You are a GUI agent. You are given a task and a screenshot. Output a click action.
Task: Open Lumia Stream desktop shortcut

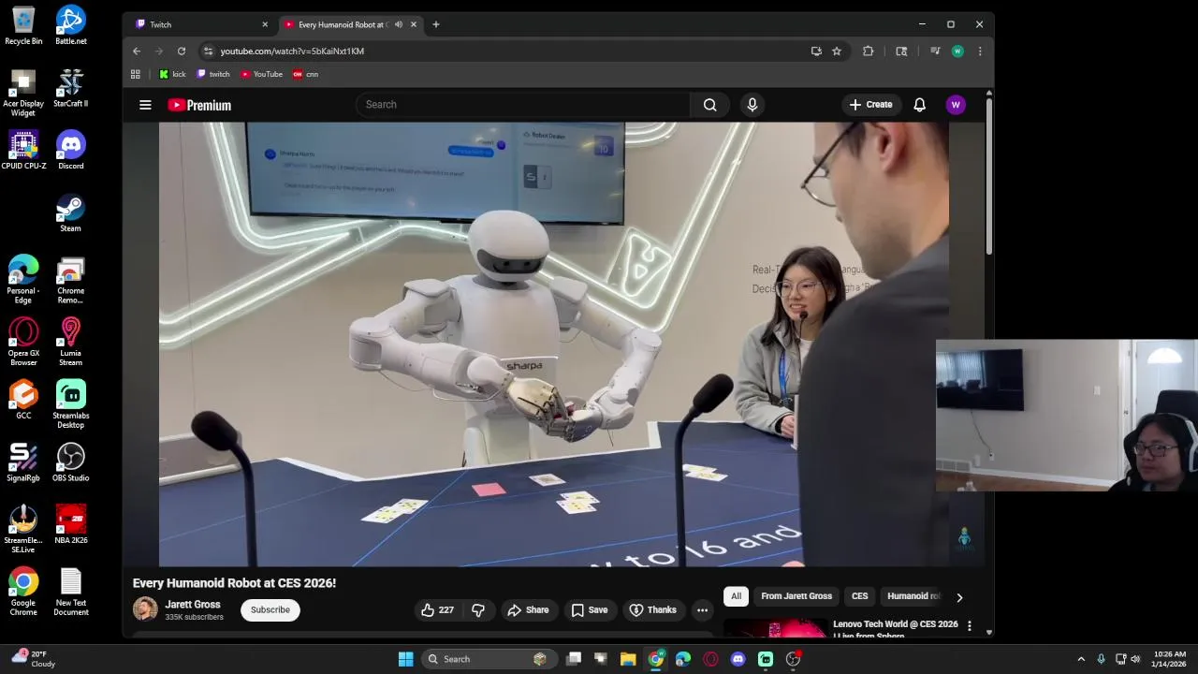pyautogui.click(x=70, y=342)
